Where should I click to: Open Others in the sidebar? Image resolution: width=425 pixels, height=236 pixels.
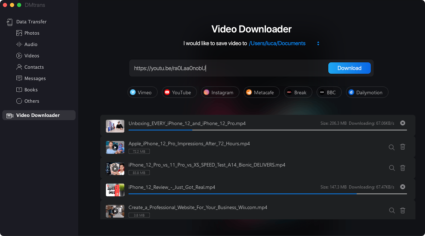(28, 101)
